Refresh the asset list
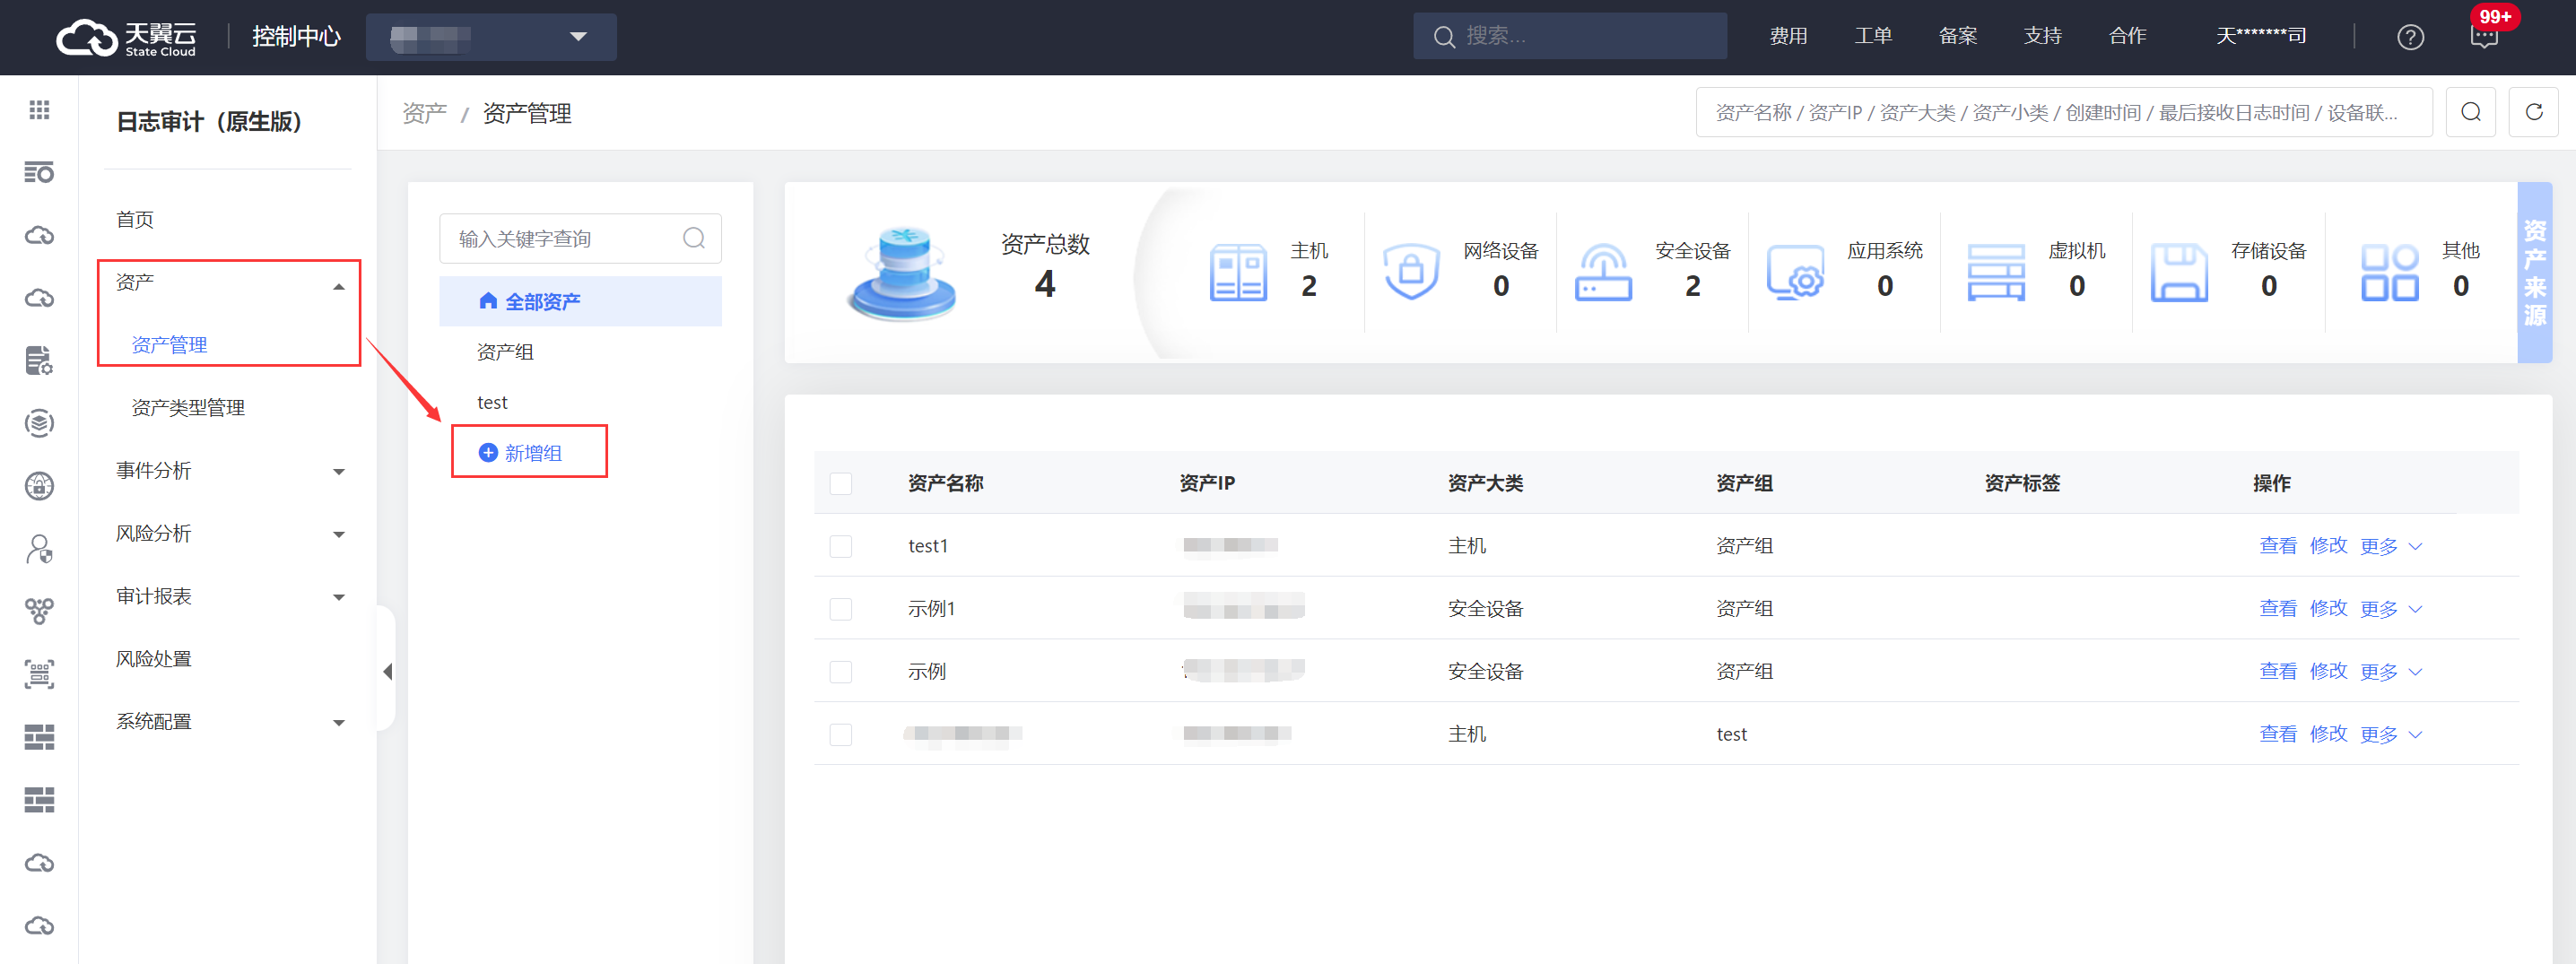Viewport: 2576px width, 964px height. pyautogui.click(x=2533, y=112)
